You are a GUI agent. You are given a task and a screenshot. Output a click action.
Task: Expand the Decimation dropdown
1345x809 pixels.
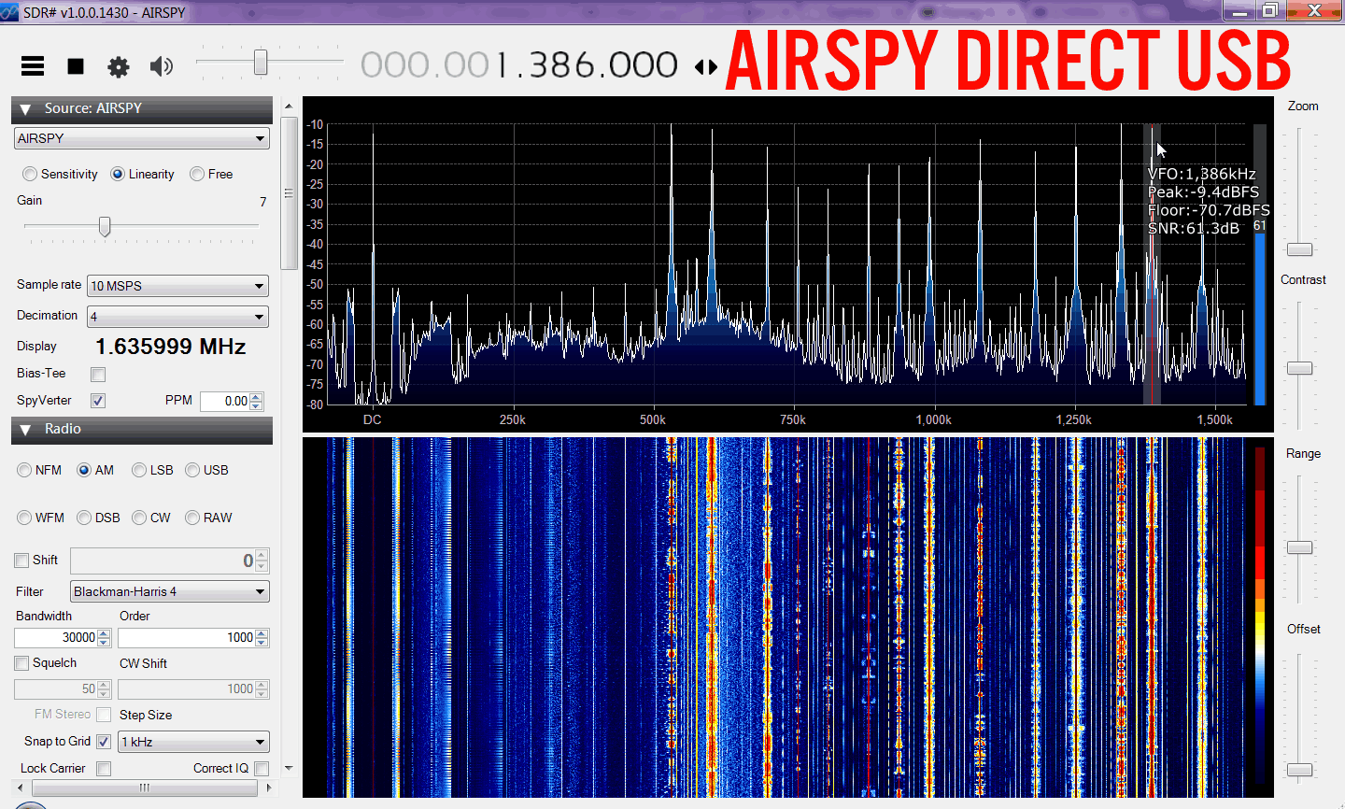pos(177,317)
